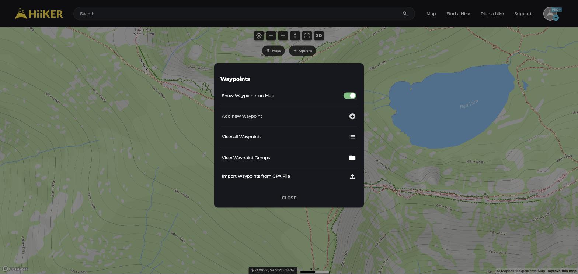Open the Map menu item
578x274 pixels.
(431, 14)
